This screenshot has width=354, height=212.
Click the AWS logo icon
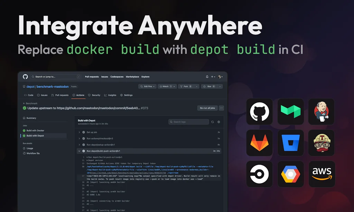click(x=322, y=174)
